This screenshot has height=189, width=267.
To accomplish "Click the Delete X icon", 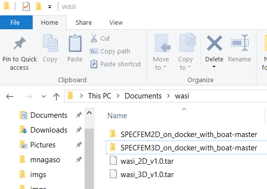I will (x=215, y=43).
